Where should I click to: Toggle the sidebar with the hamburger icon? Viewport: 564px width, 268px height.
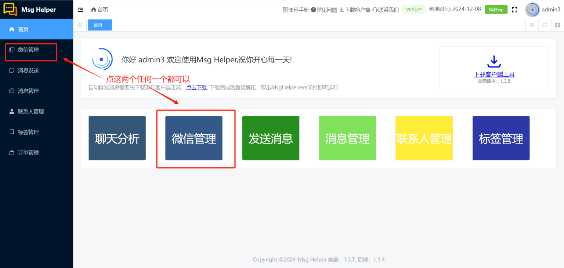point(80,10)
